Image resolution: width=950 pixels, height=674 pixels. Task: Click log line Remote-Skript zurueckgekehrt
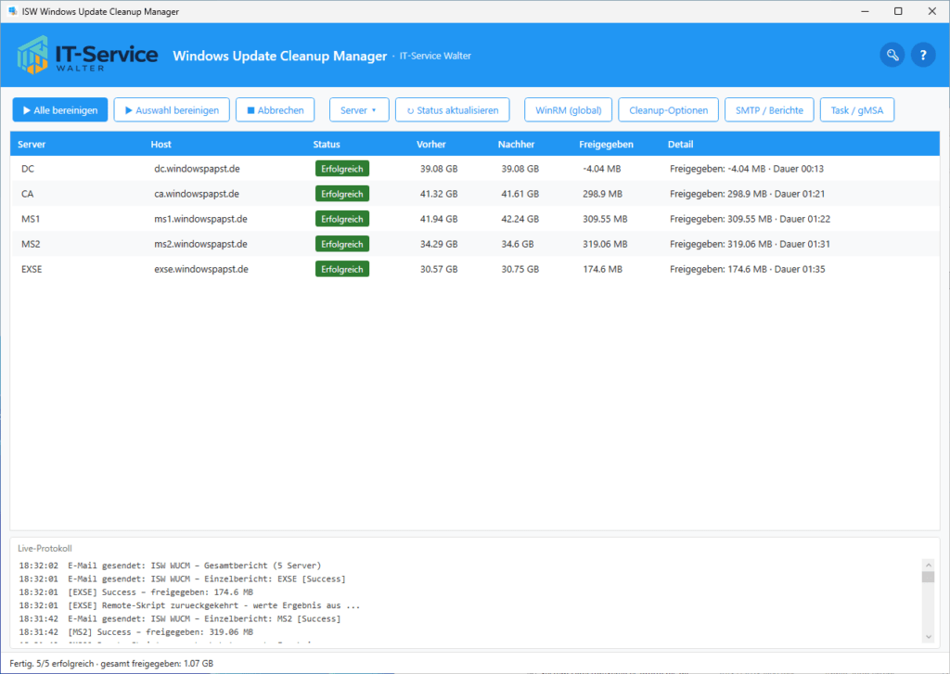pyautogui.click(x=189, y=605)
